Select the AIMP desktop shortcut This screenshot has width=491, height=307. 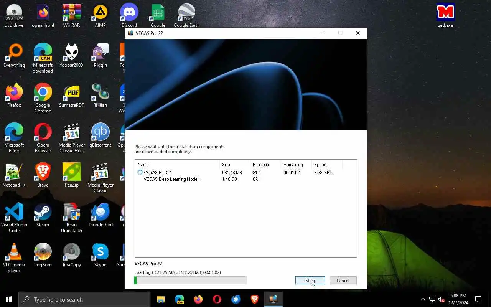pyautogui.click(x=101, y=16)
